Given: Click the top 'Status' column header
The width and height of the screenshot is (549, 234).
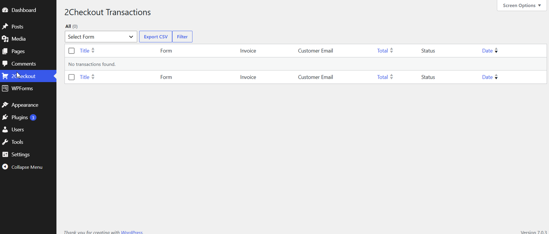Looking at the screenshot, I should click(428, 51).
